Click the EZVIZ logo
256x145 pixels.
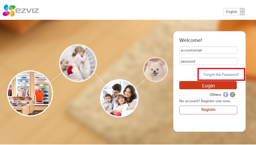[x=21, y=11]
